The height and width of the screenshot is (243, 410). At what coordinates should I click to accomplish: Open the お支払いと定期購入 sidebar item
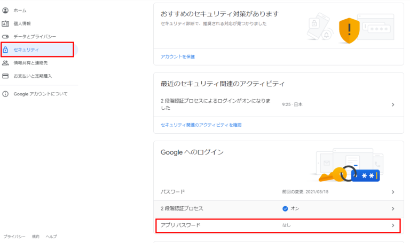(33, 76)
